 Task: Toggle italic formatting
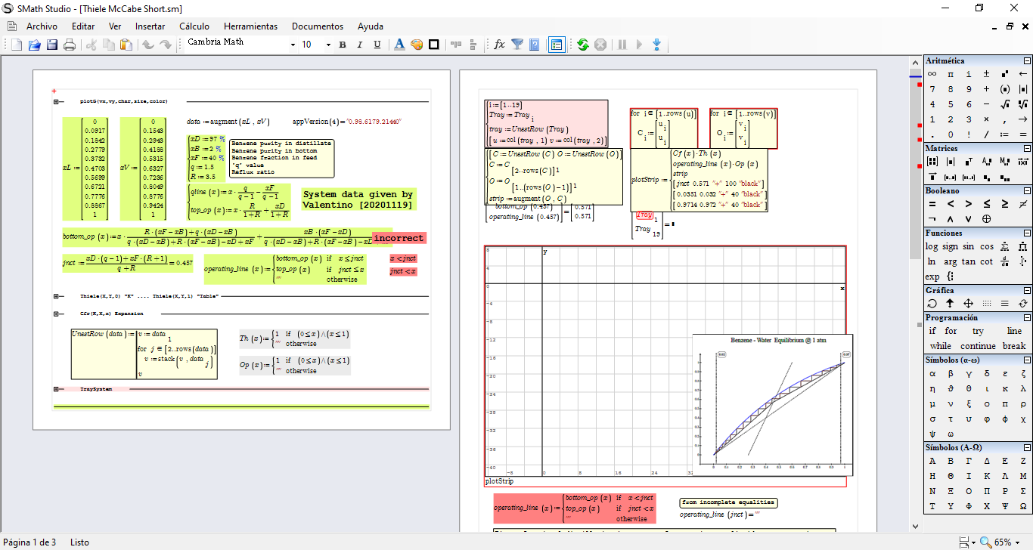point(359,45)
